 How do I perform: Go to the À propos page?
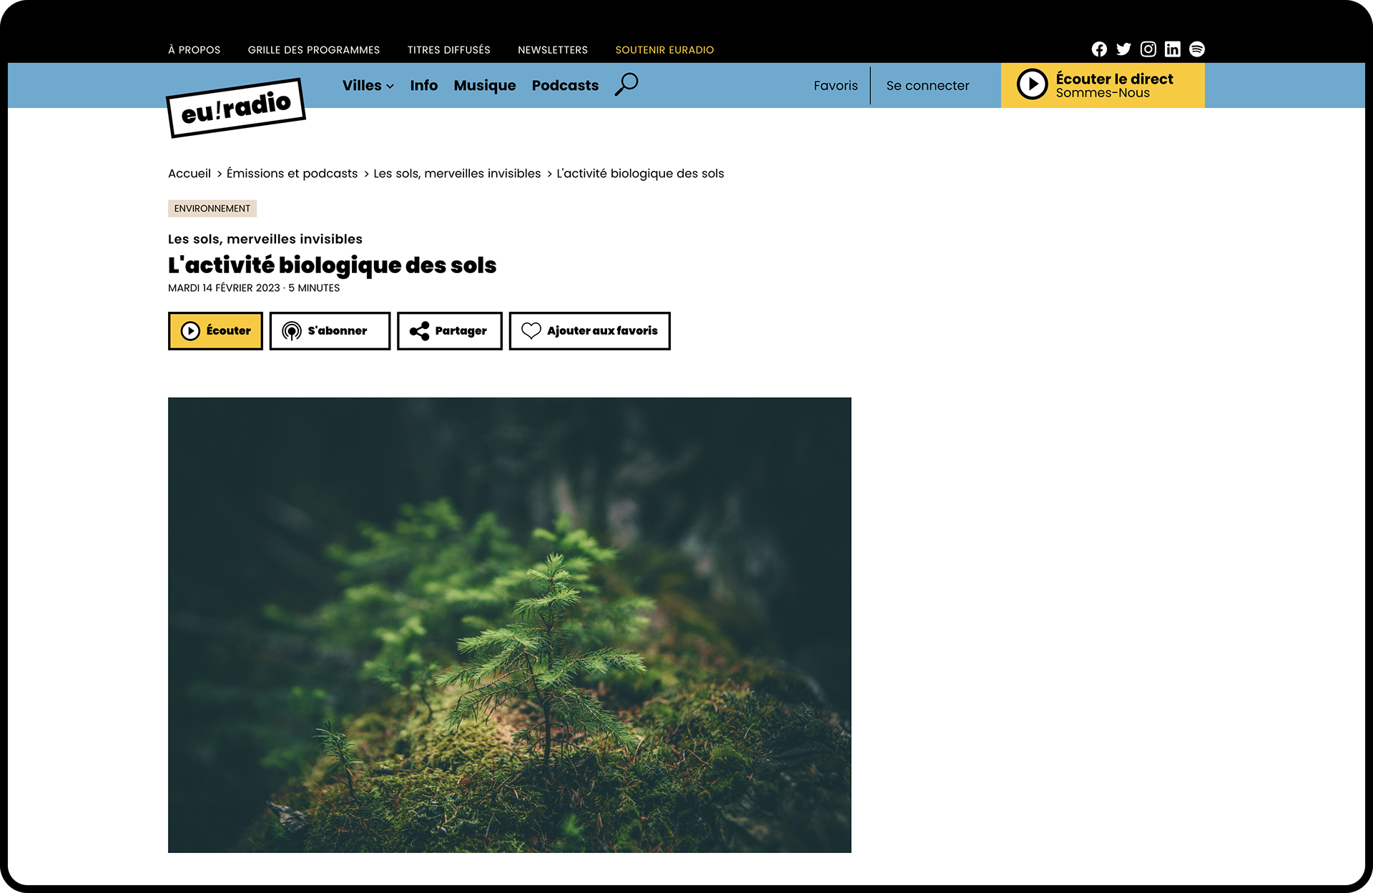click(194, 50)
